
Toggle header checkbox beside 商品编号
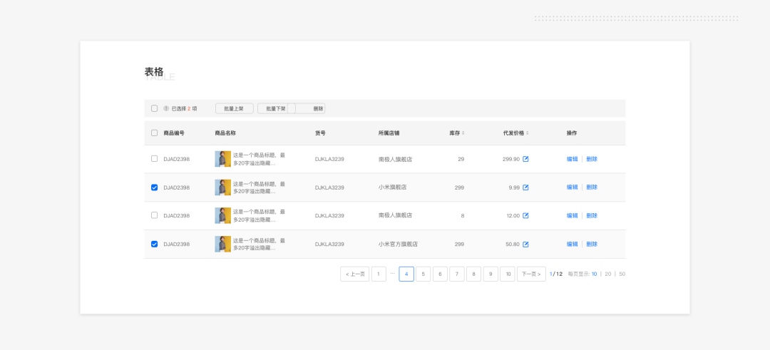(154, 133)
